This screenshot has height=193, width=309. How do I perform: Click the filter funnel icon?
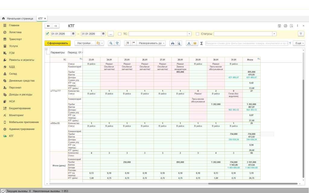[301, 34]
